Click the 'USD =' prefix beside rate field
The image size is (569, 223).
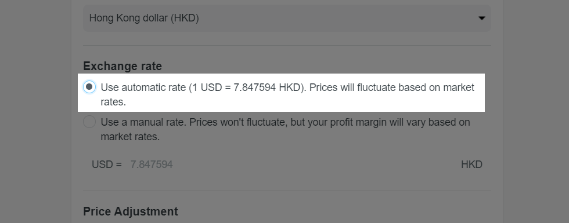[x=107, y=164]
